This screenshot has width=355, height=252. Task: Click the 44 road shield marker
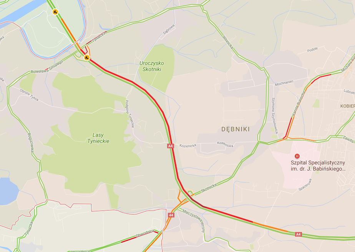(x=171, y=215)
